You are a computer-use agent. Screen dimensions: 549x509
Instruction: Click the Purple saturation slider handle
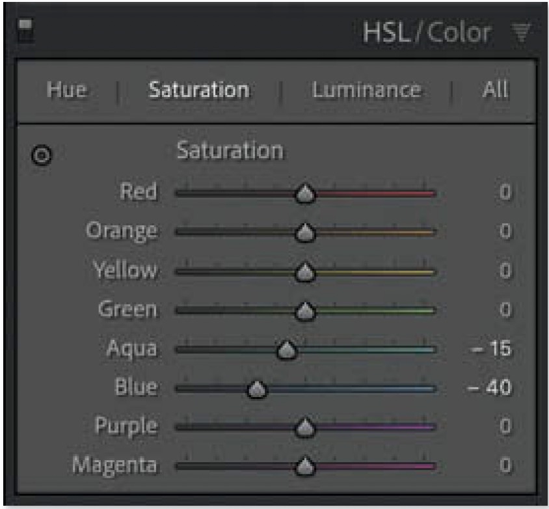click(304, 428)
